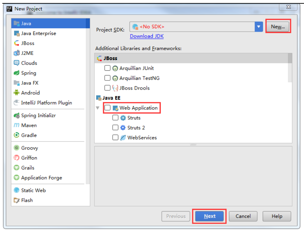Enable the WebServices checkbox
This screenshot has width=304, height=230.
point(115,137)
